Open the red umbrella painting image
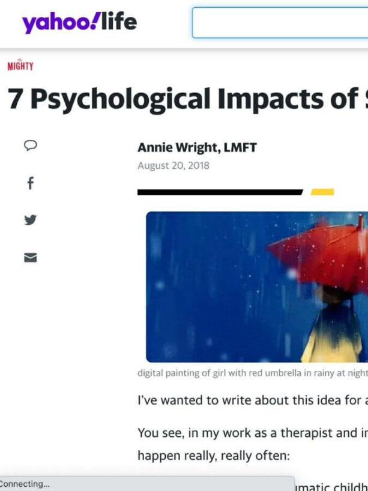 point(257,287)
